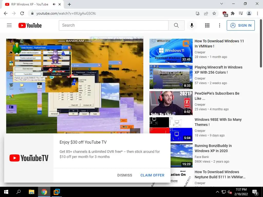Search with voice microphone

192,25
